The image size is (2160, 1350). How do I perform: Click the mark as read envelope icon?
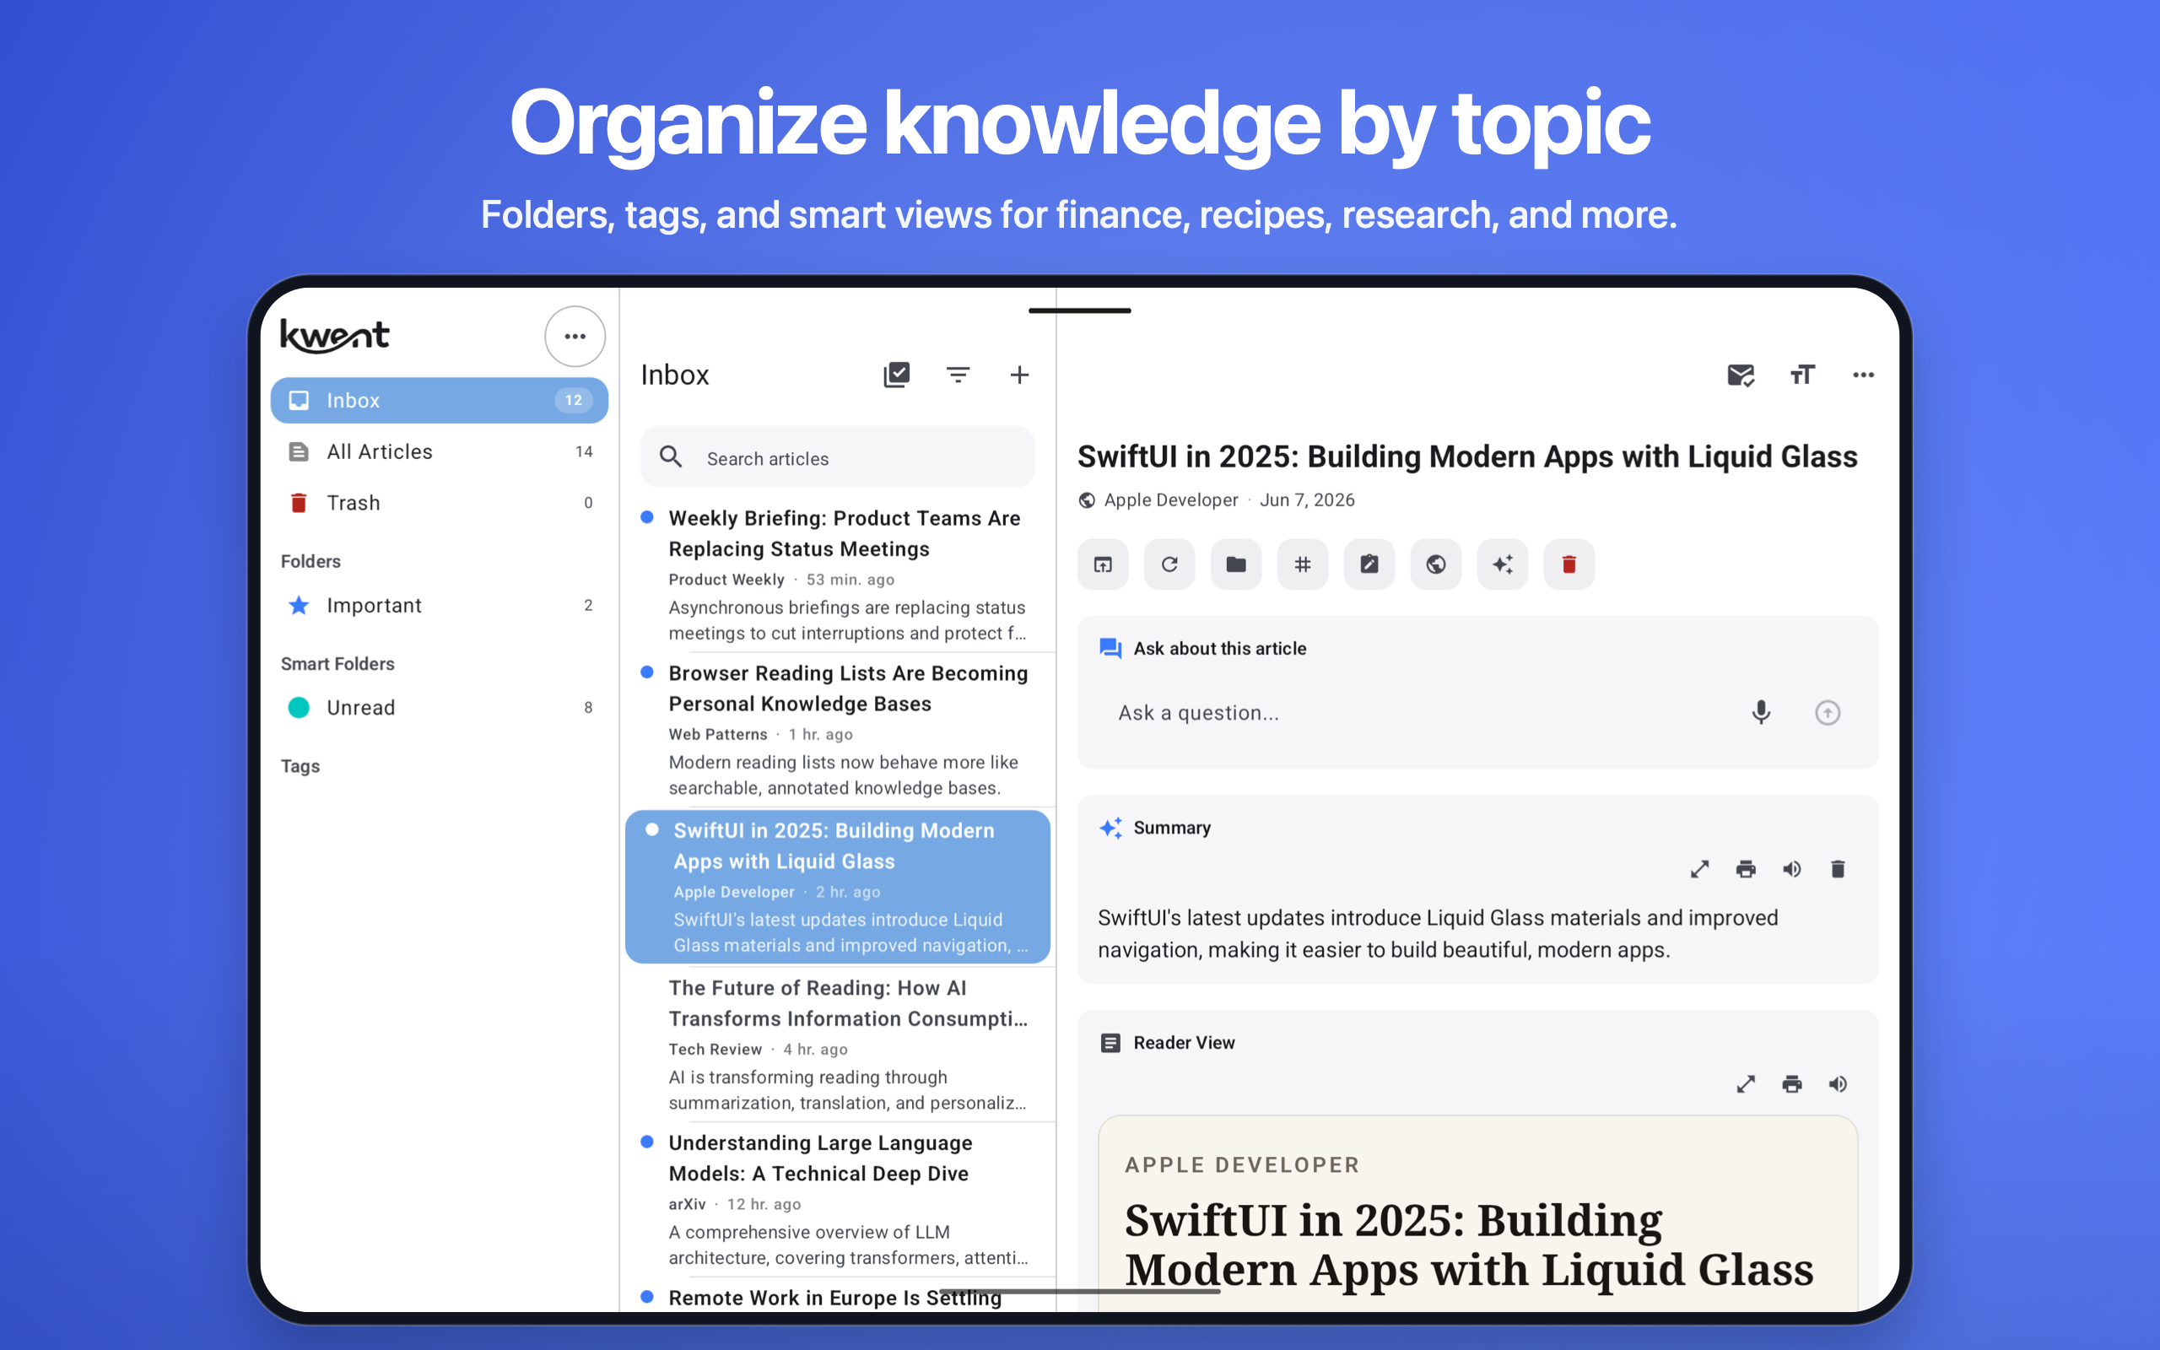[1741, 375]
